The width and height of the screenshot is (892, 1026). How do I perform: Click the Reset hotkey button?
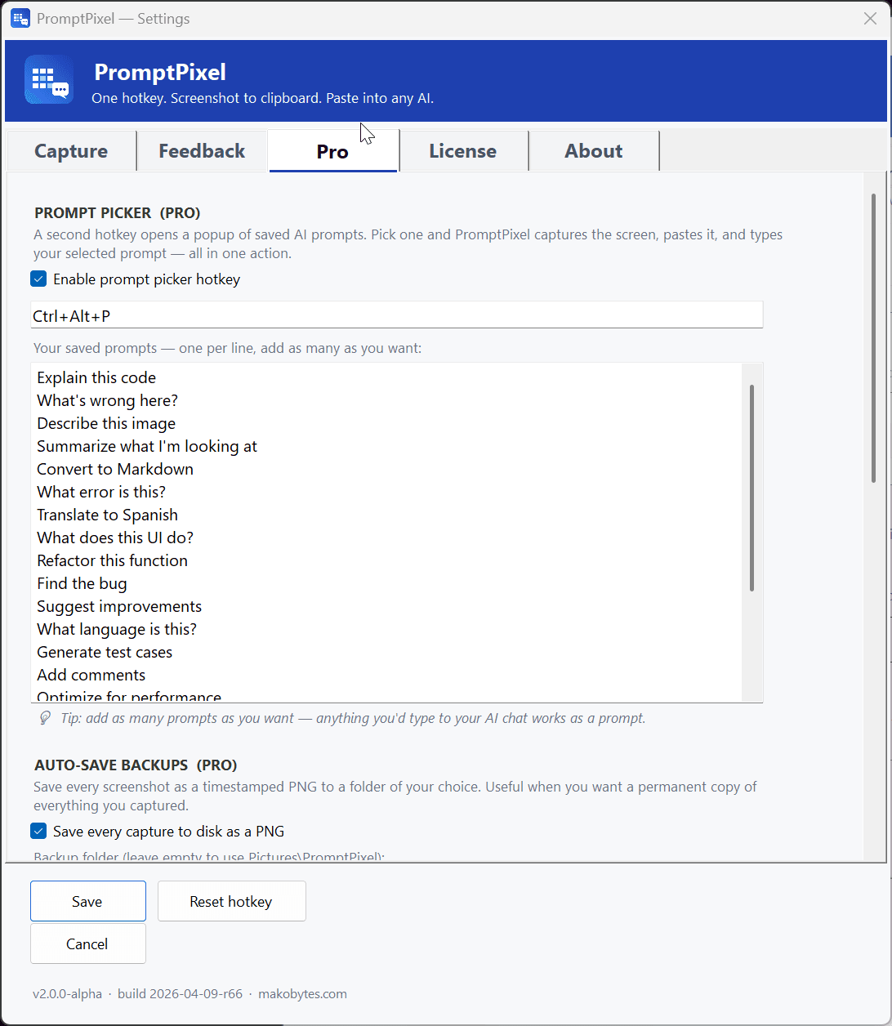point(231,901)
